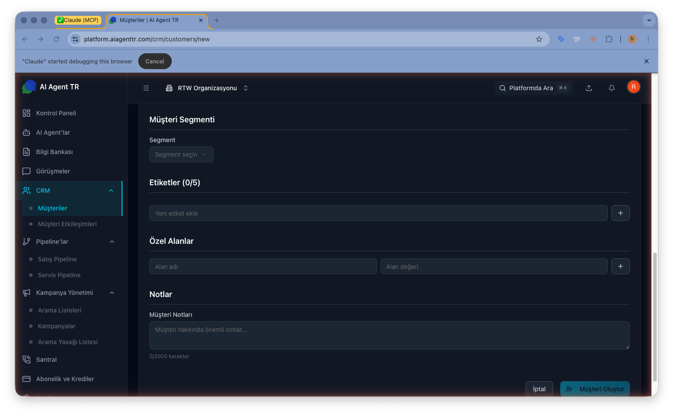Click the Alan adı input
The image size is (673, 415).
coord(263,266)
